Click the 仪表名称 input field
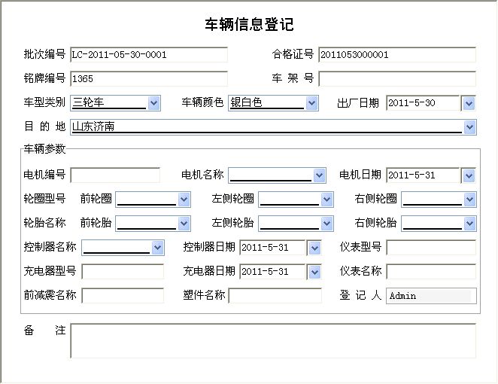 click(431, 272)
